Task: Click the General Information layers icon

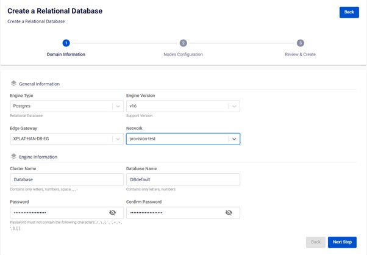Action: click(x=13, y=84)
